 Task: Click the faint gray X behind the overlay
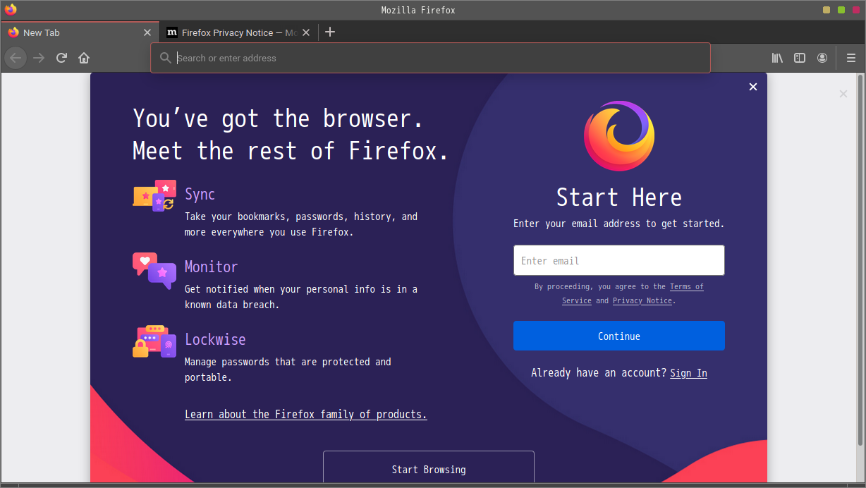coord(843,93)
